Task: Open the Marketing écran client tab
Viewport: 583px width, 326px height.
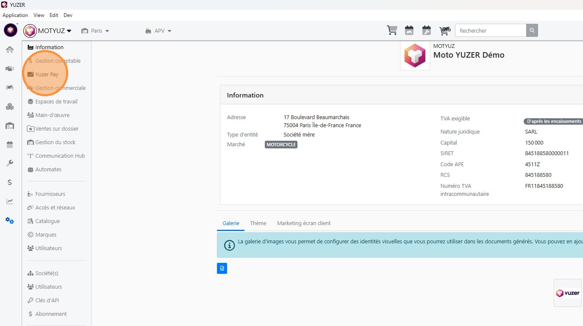Action: (304, 223)
